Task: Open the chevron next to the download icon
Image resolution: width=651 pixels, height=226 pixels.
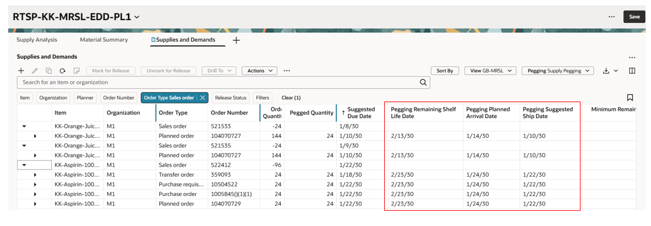Action: coord(616,70)
